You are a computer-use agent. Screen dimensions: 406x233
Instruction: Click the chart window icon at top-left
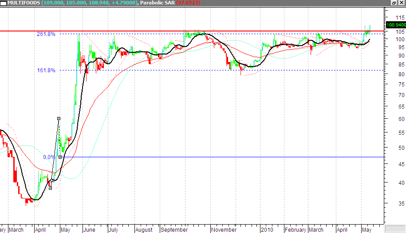coord(4,4)
